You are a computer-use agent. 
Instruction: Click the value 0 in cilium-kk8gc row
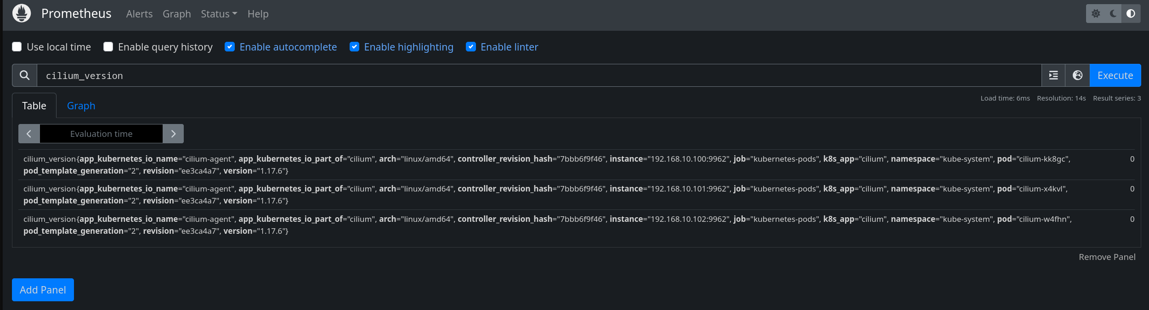pyautogui.click(x=1132, y=159)
